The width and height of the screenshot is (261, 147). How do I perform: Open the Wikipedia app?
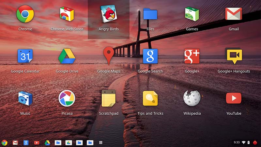[192, 98]
